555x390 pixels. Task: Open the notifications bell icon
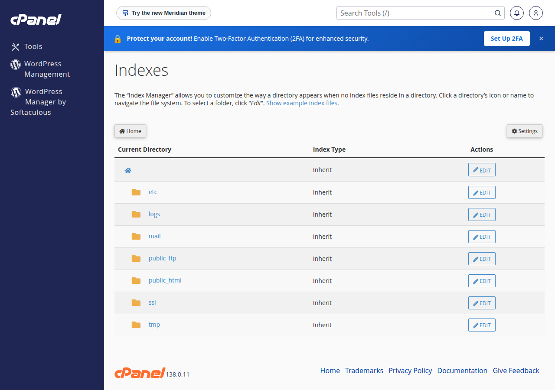(516, 13)
